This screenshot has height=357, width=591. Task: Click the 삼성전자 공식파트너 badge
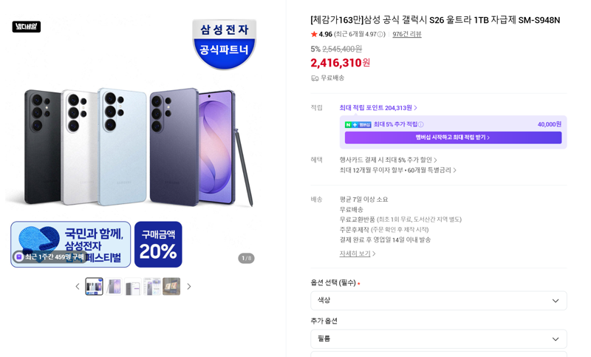(225, 44)
